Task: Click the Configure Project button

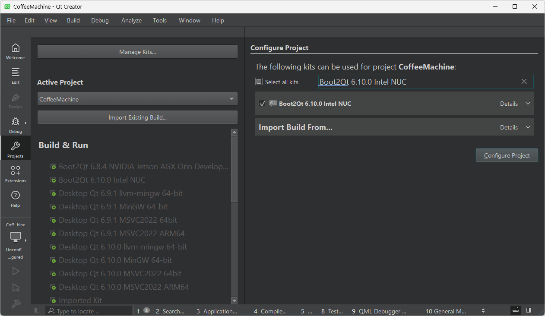Action: 507,155
